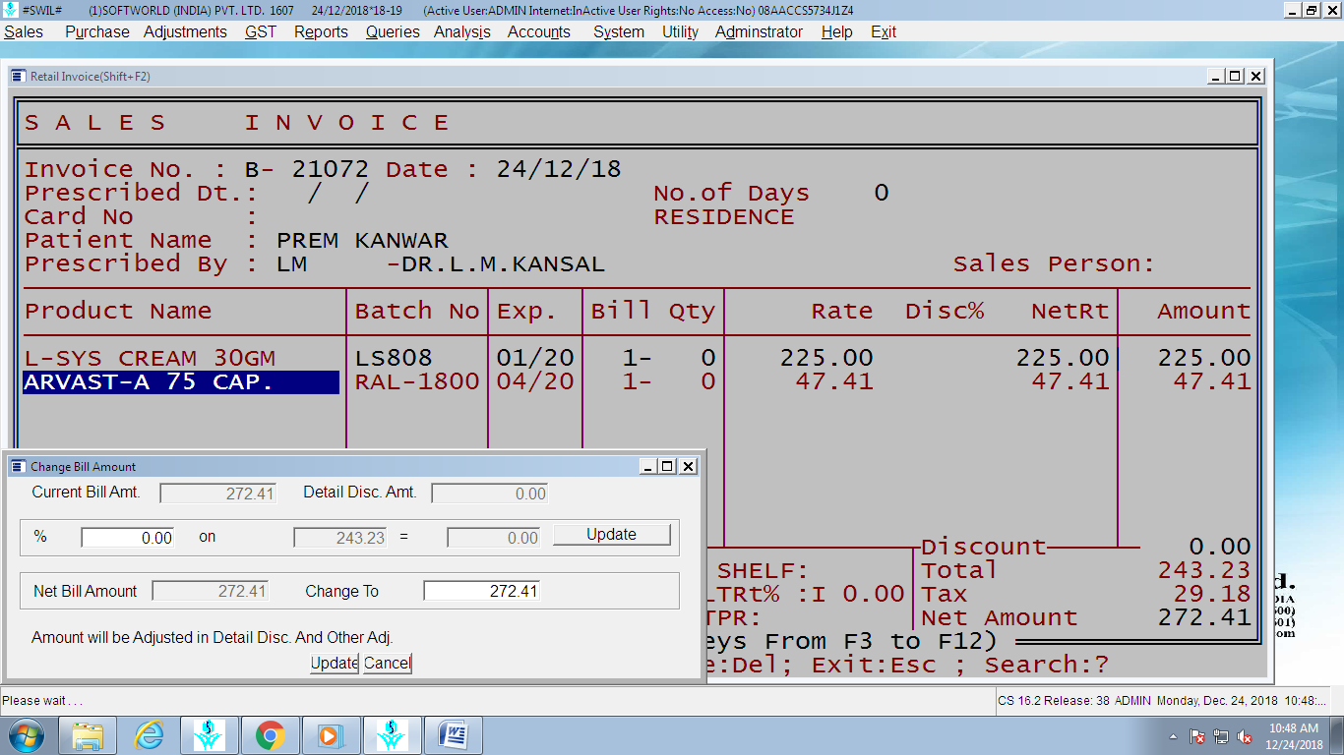This screenshot has width=1344, height=755.
Task: Open the Adminstrator menu
Action: (759, 31)
